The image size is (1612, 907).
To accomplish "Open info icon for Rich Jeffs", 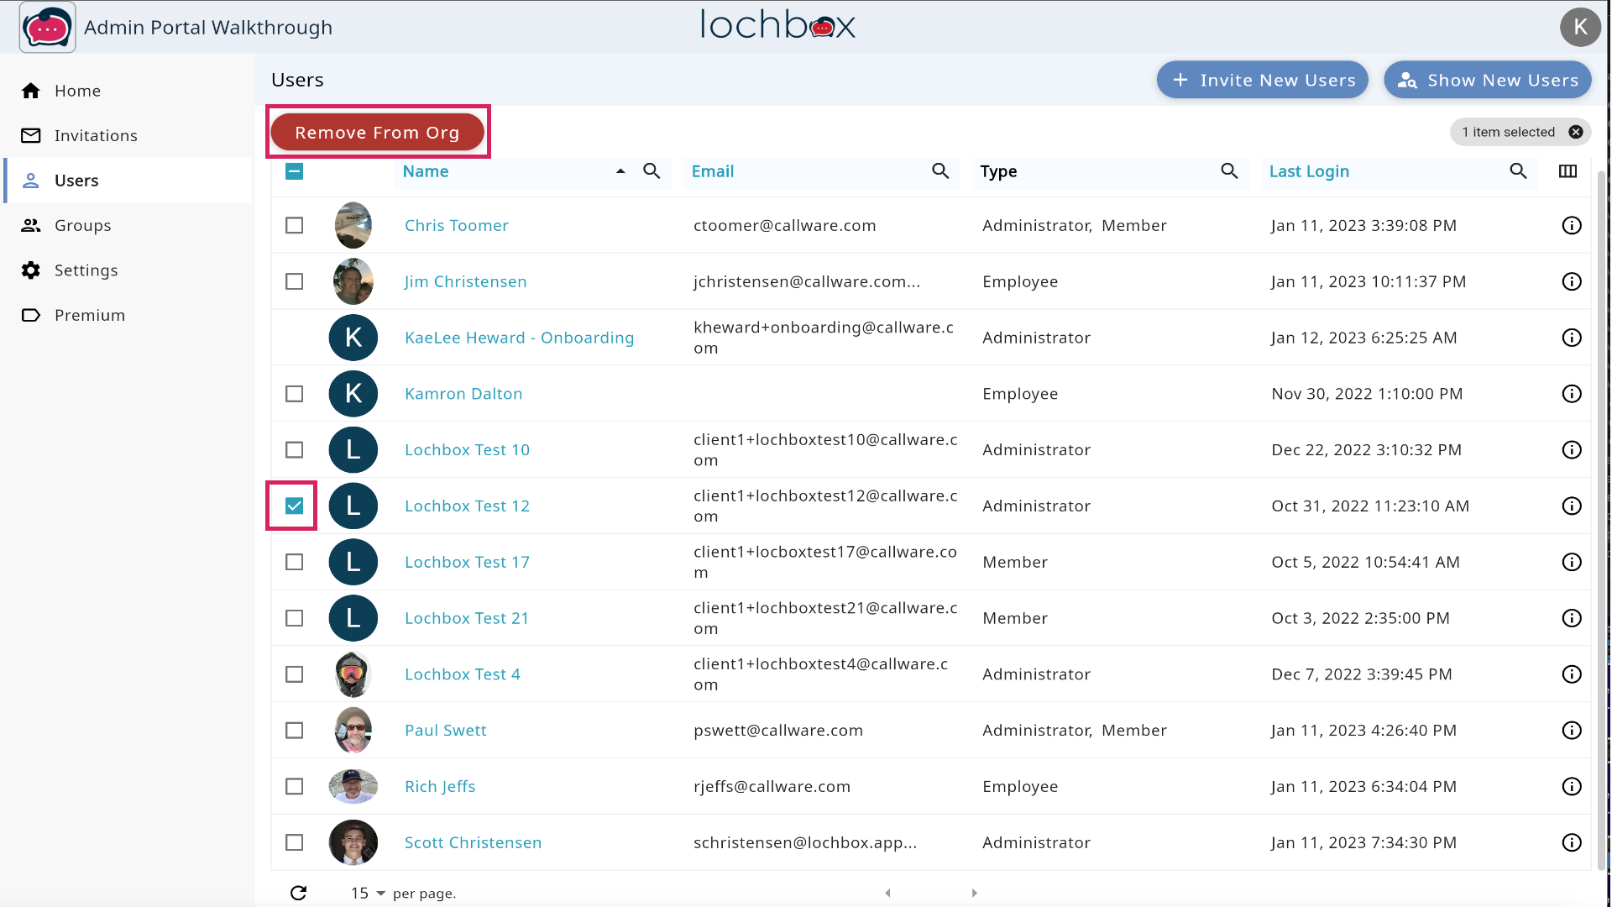I will click(x=1571, y=786).
